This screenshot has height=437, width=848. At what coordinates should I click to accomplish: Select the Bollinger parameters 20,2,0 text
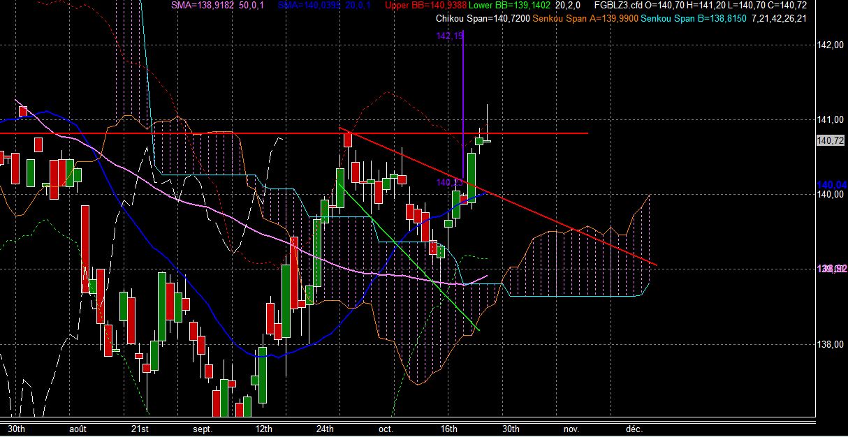coord(569,6)
